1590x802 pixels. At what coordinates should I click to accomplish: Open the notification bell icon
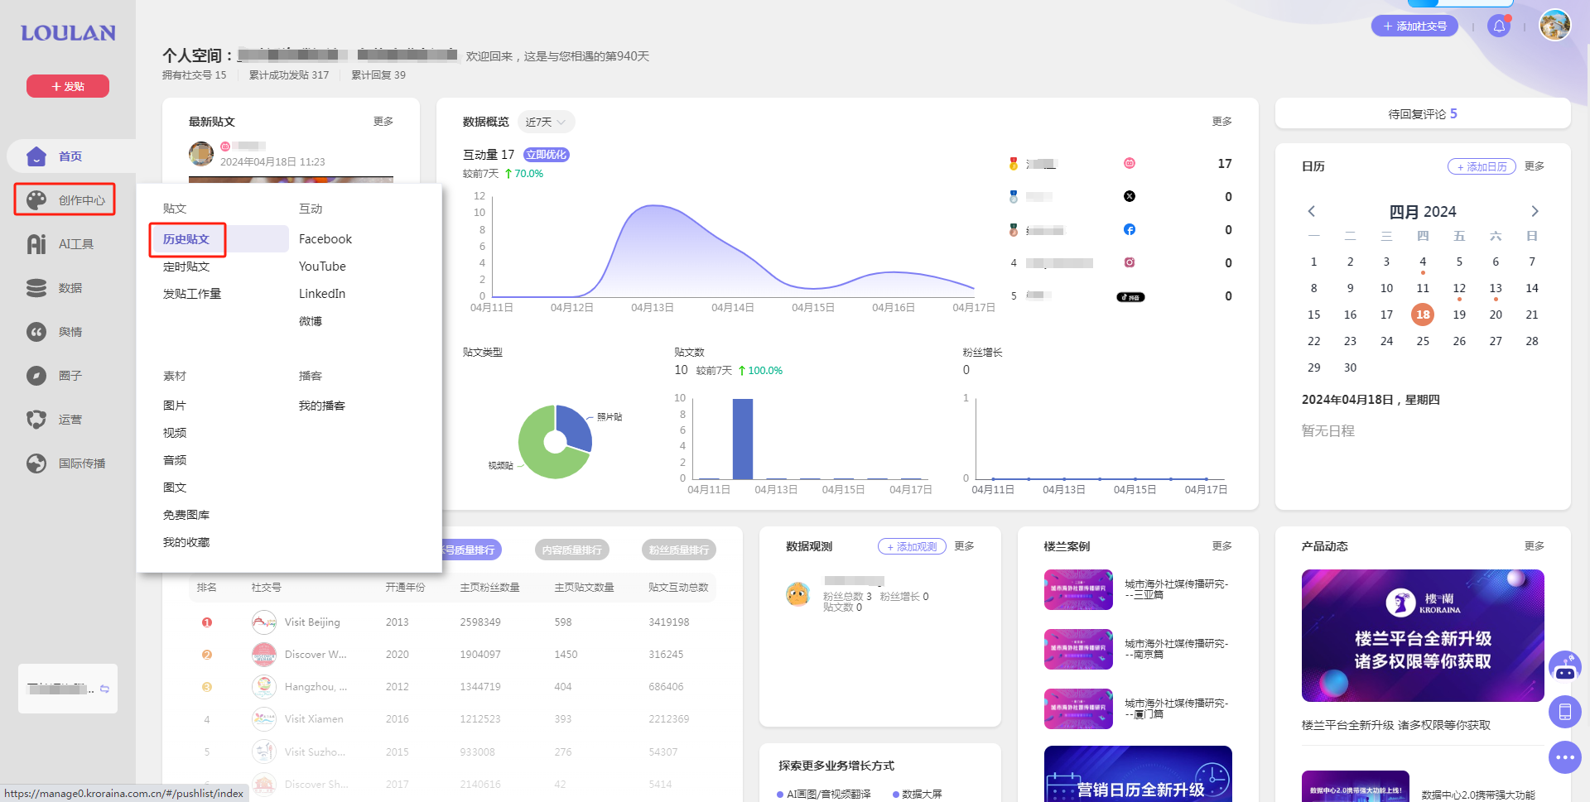pyautogui.click(x=1499, y=26)
